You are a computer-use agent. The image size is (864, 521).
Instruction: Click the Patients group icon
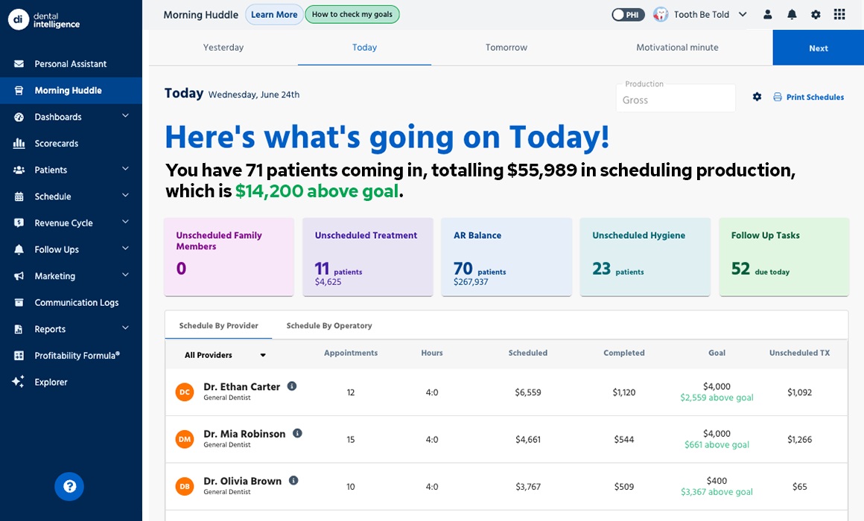[19, 170]
